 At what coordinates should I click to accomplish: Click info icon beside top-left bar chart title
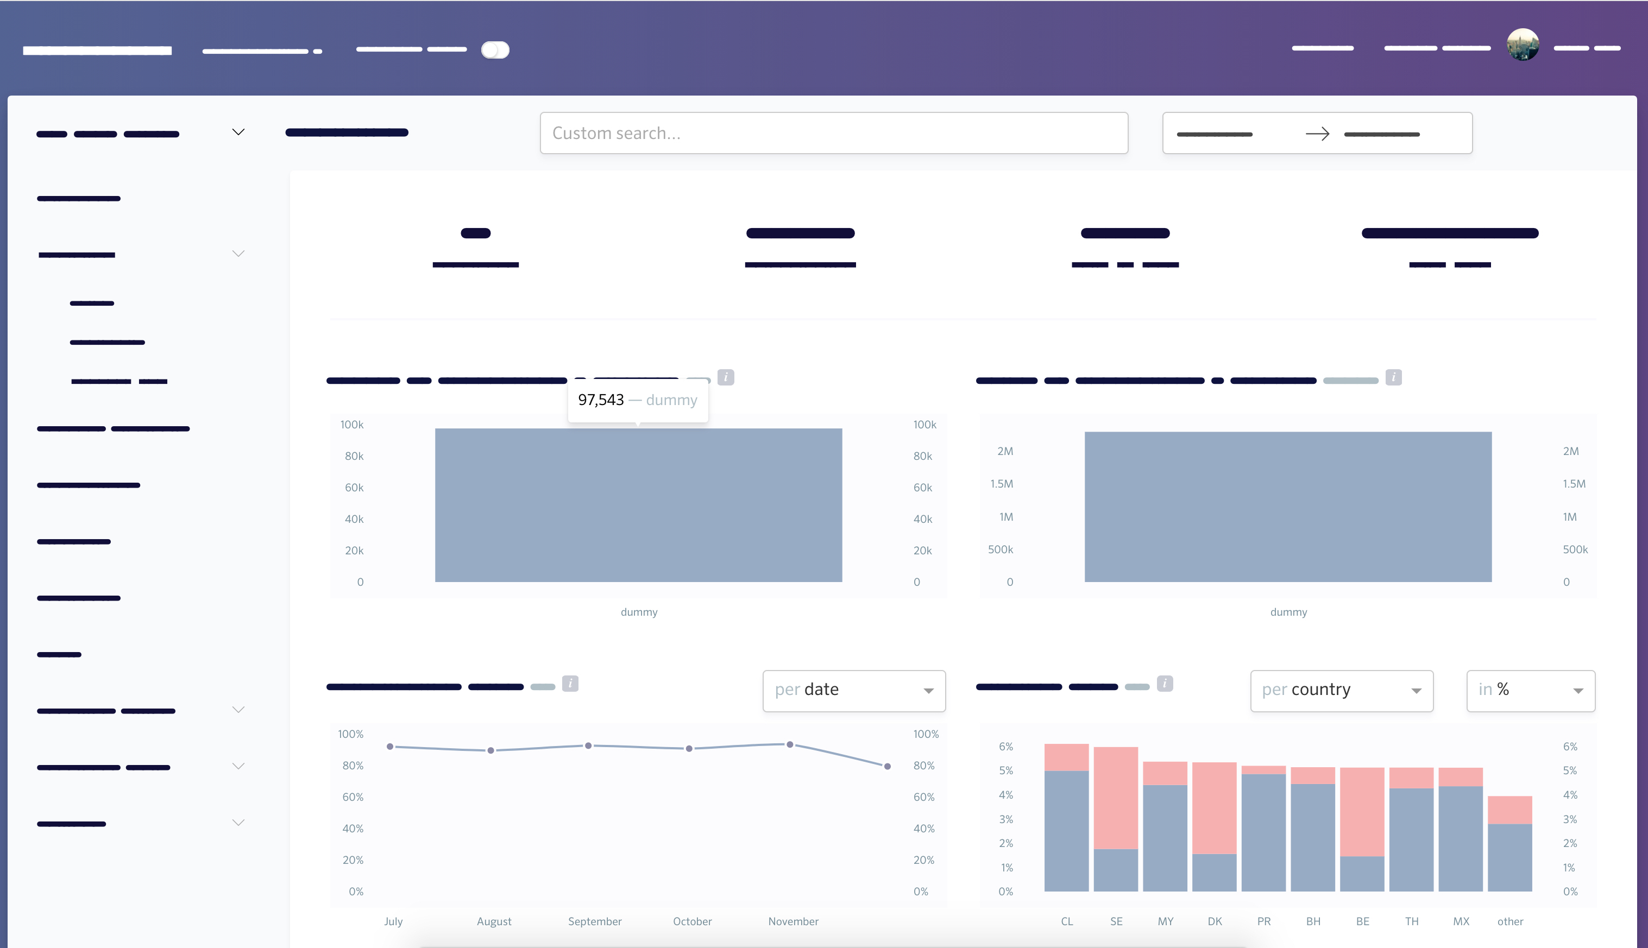[x=726, y=377]
